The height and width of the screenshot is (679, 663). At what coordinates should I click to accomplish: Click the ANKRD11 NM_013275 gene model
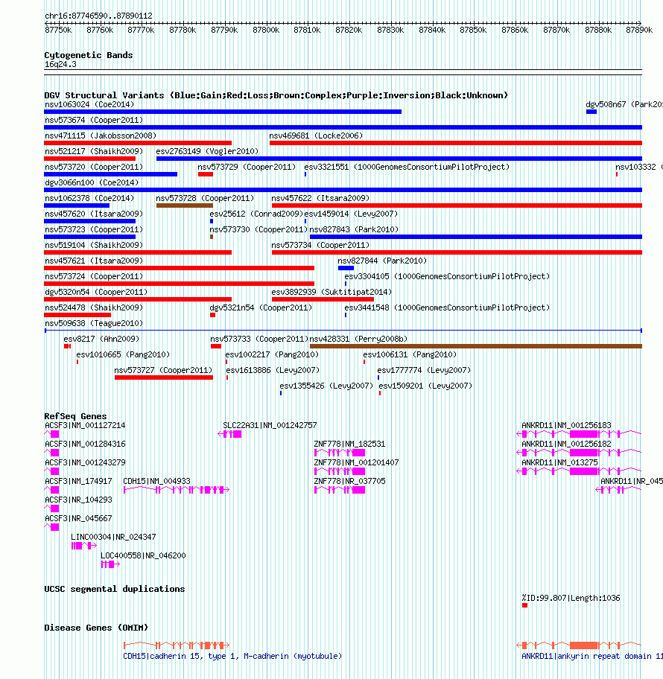click(x=579, y=471)
